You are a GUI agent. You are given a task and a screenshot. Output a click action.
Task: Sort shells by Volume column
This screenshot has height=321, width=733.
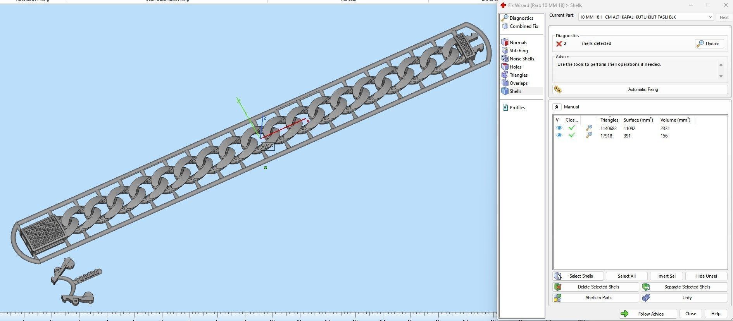(676, 120)
